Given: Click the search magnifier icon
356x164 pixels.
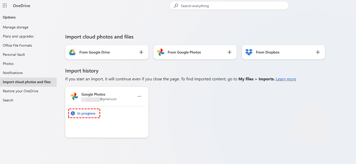Looking at the screenshot, I should (176, 6).
